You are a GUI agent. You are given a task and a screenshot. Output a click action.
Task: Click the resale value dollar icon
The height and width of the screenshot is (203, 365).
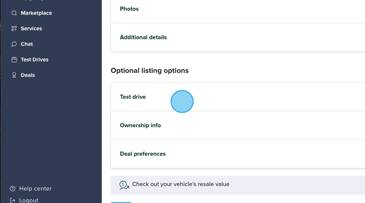coord(124,185)
